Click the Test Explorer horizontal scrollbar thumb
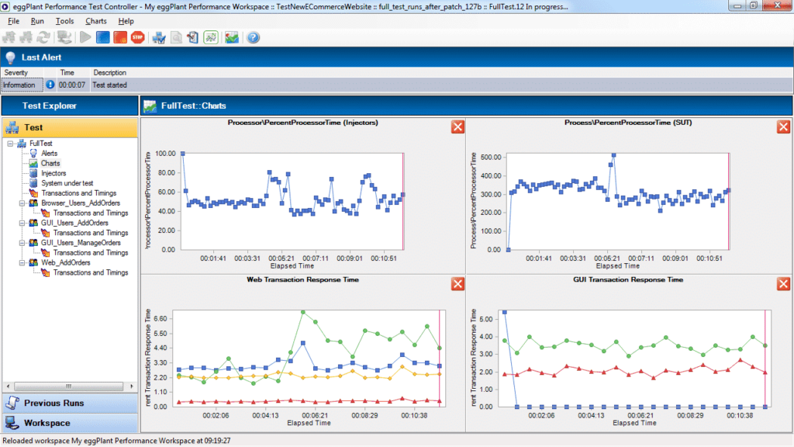 tap(68, 386)
